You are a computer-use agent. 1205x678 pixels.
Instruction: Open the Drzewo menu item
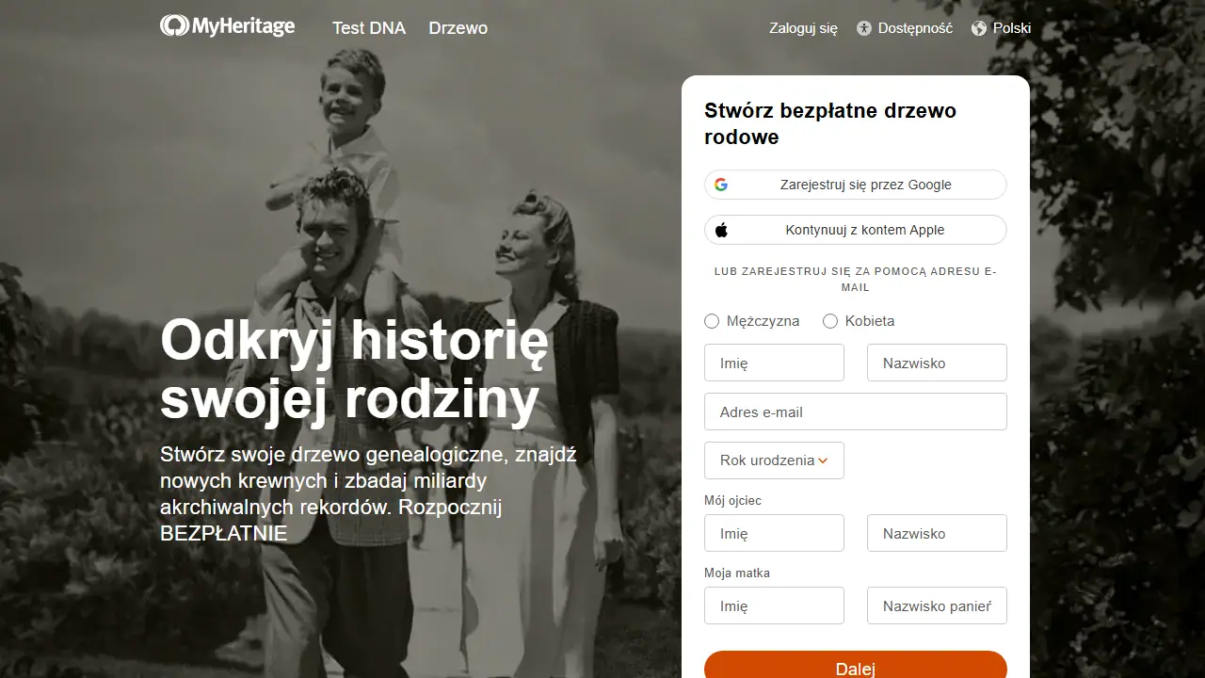pos(458,28)
